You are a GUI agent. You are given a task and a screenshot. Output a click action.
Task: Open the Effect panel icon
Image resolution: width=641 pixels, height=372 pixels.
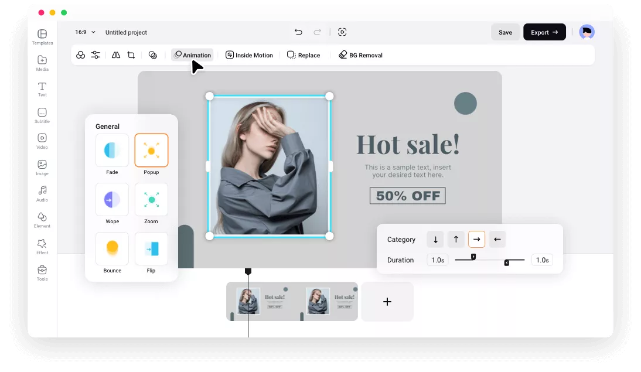pyautogui.click(x=42, y=246)
